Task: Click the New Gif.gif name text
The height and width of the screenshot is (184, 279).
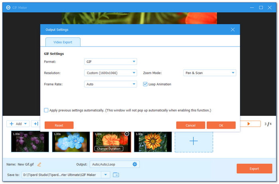Action: 26,164
